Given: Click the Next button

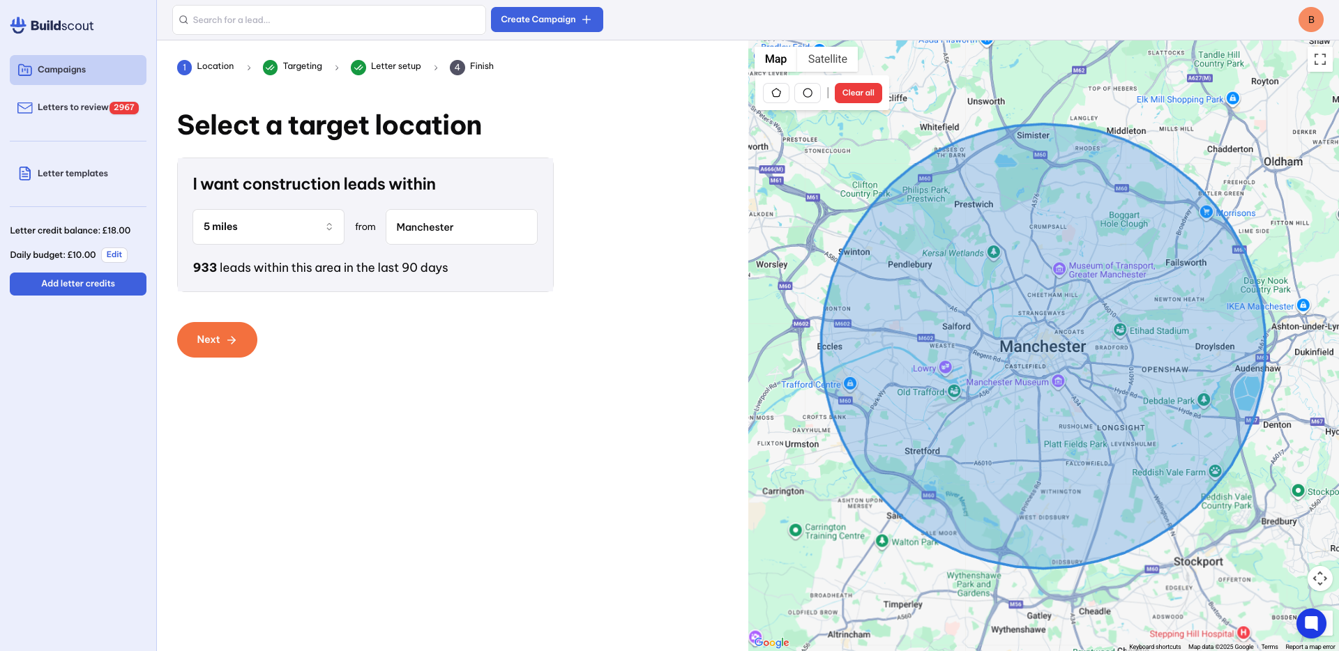Looking at the screenshot, I should [217, 339].
